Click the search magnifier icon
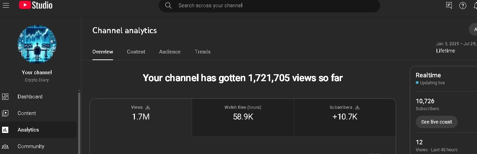 [x=168, y=6]
